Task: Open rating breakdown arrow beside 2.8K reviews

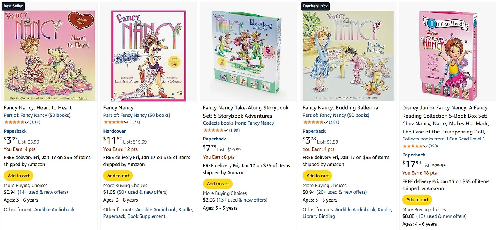Action: (x=325, y=123)
